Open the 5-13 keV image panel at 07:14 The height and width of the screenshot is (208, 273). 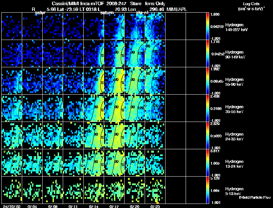coord(94,190)
